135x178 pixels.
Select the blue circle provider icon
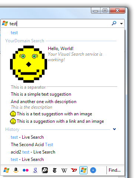click(93, 170)
